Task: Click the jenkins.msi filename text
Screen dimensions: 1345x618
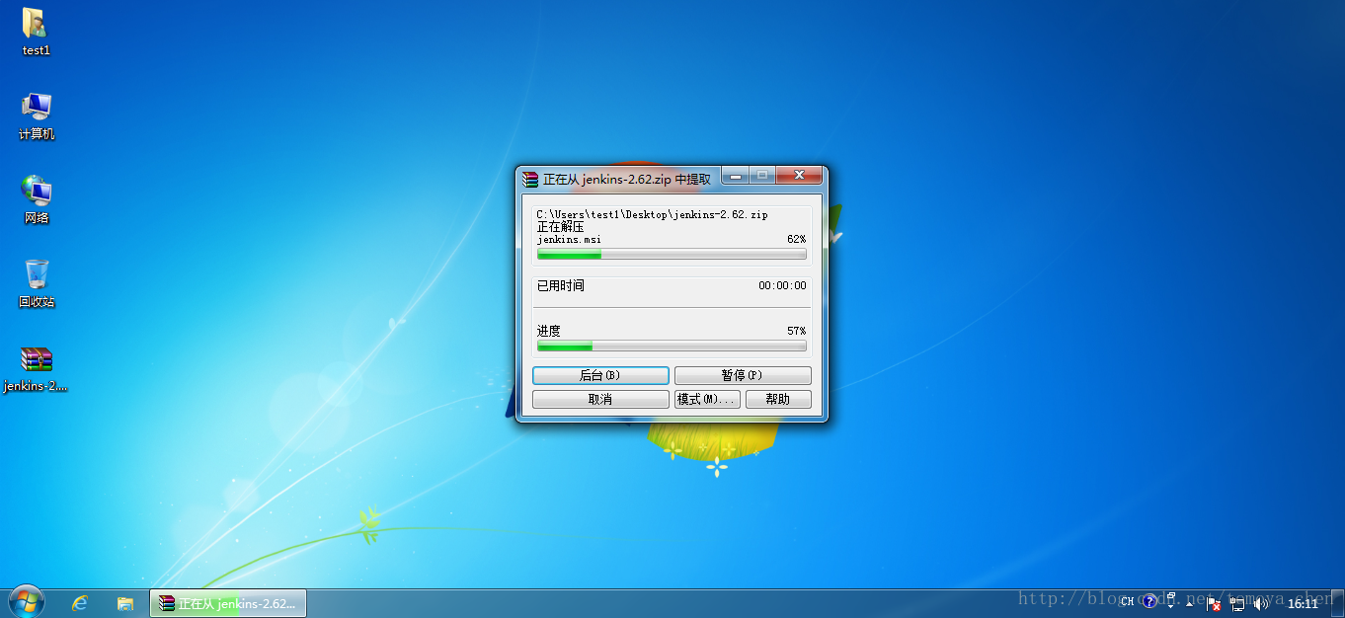Action: (569, 240)
